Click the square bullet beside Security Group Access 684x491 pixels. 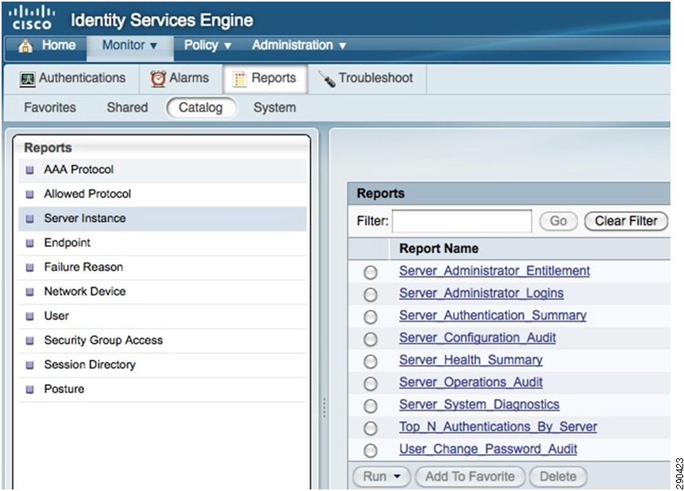point(29,341)
